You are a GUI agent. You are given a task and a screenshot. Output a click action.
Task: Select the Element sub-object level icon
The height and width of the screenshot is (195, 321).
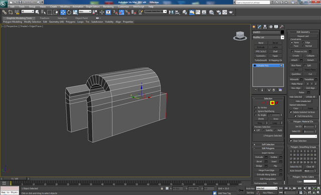277,103
